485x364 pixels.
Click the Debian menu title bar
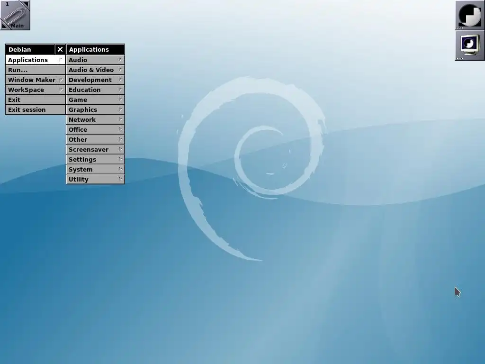[30, 49]
